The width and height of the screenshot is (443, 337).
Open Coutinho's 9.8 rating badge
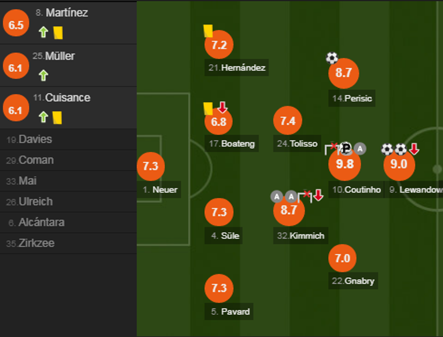[344, 164]
